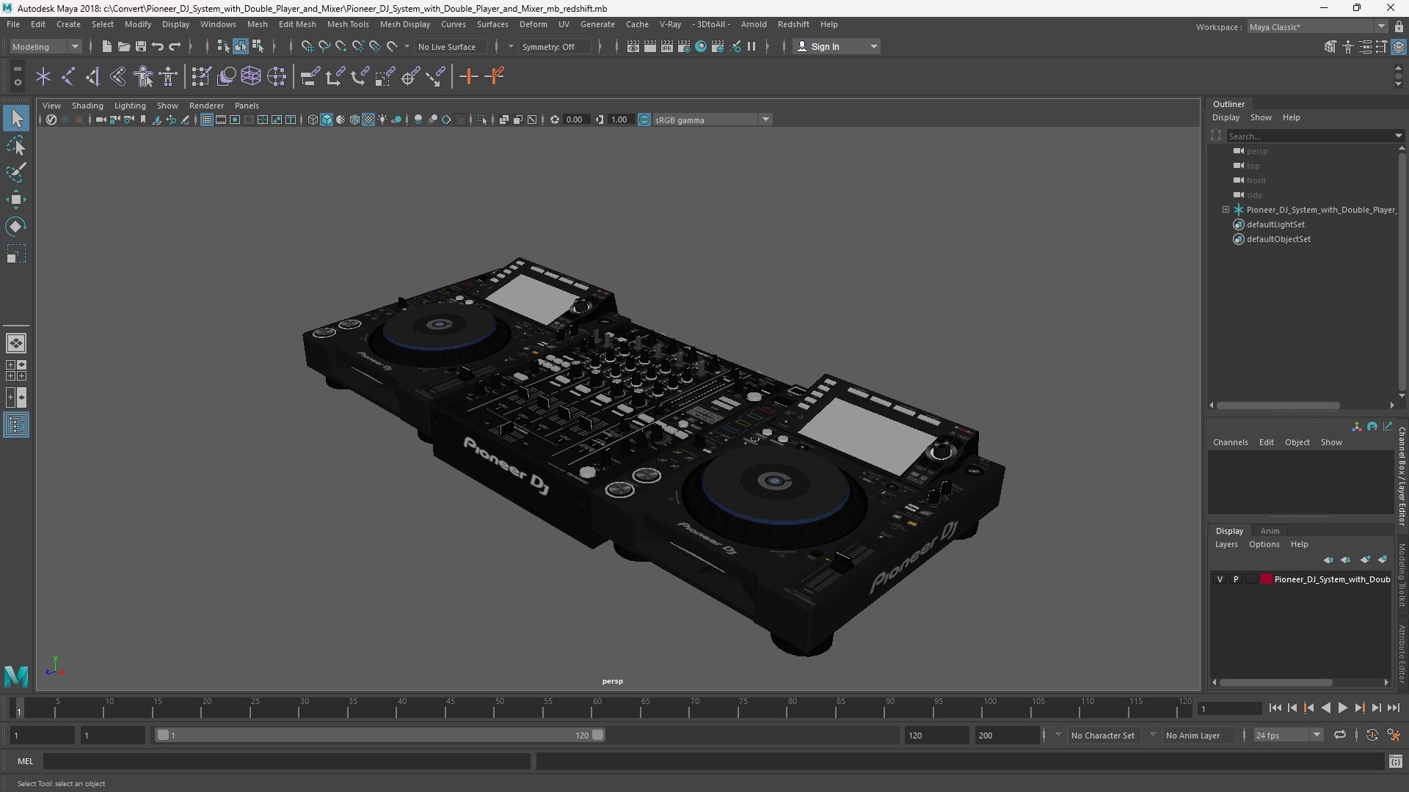
Task: Click the Joint tool shelf icon
Action: click(68, 76)
